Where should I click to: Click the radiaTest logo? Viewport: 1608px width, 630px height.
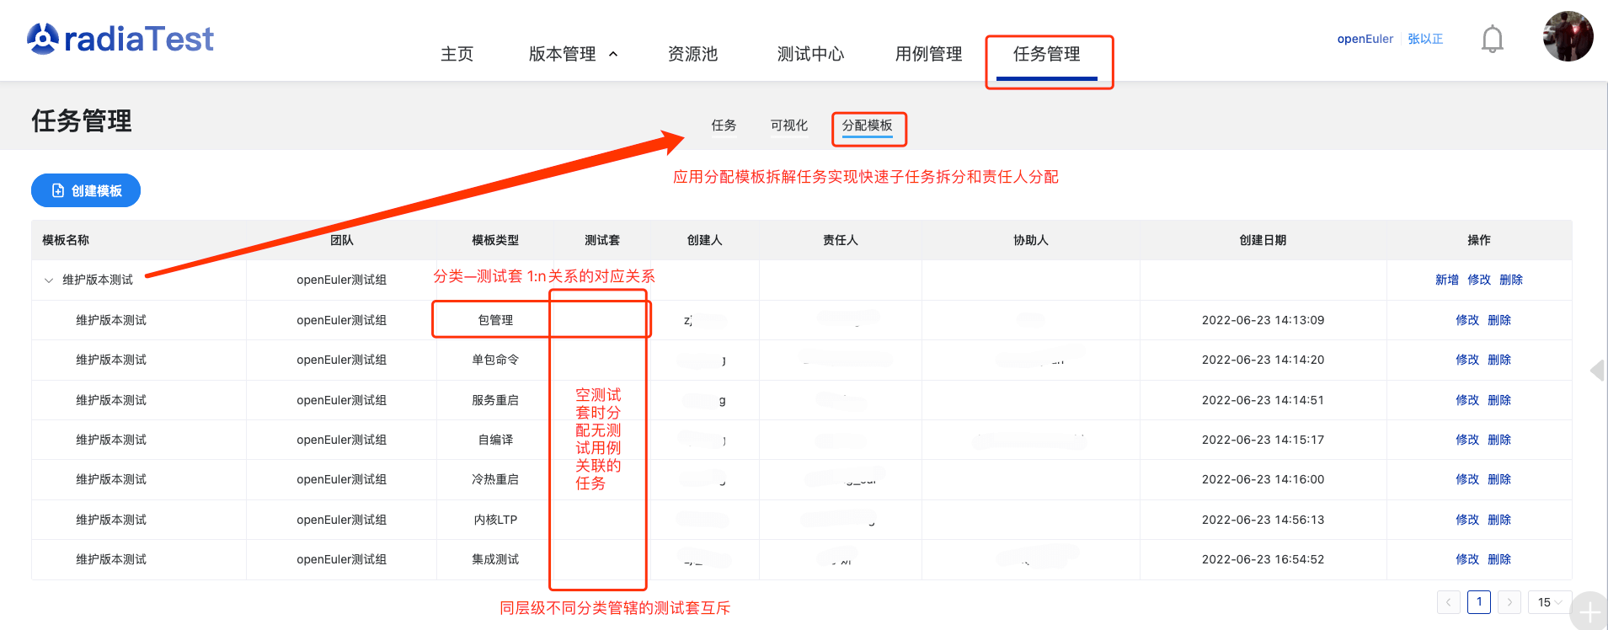coord(120,39)
